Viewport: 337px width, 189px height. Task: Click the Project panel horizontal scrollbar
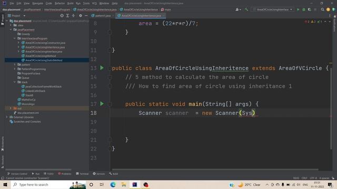point(38,169)
